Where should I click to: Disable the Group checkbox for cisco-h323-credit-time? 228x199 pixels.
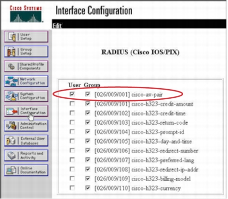tap(88, 113)
